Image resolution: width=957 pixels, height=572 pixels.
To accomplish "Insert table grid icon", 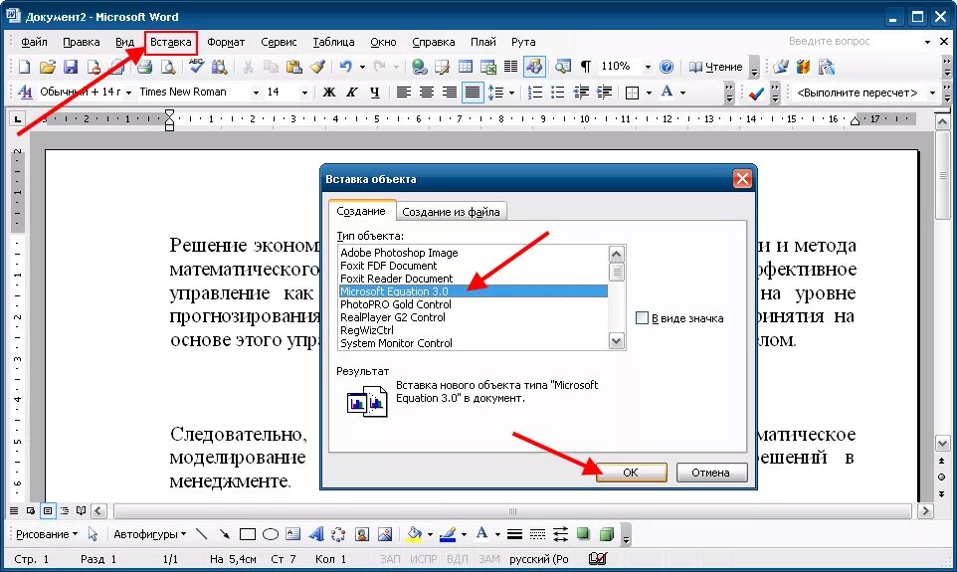I will pyautogui.click(x=466, y=67).
